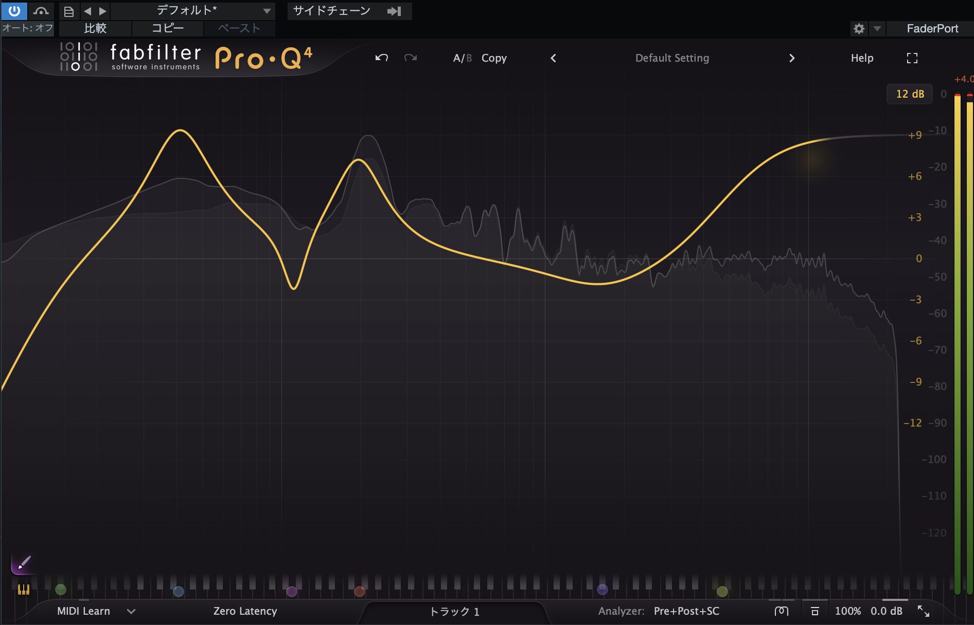Select the violet band dot
The height and width of the screenshot is (625, 974).
coord(603,590)
